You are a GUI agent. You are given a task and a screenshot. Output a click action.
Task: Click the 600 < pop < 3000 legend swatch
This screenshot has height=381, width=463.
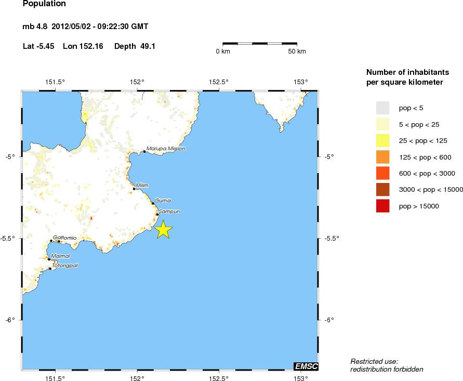coord(382,173)
